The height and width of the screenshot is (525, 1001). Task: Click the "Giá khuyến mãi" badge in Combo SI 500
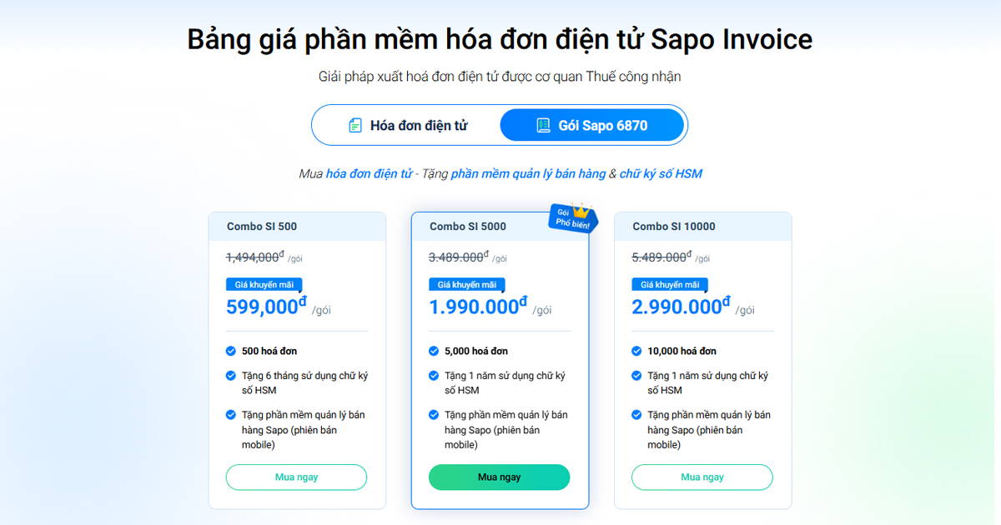coord(264,283)
